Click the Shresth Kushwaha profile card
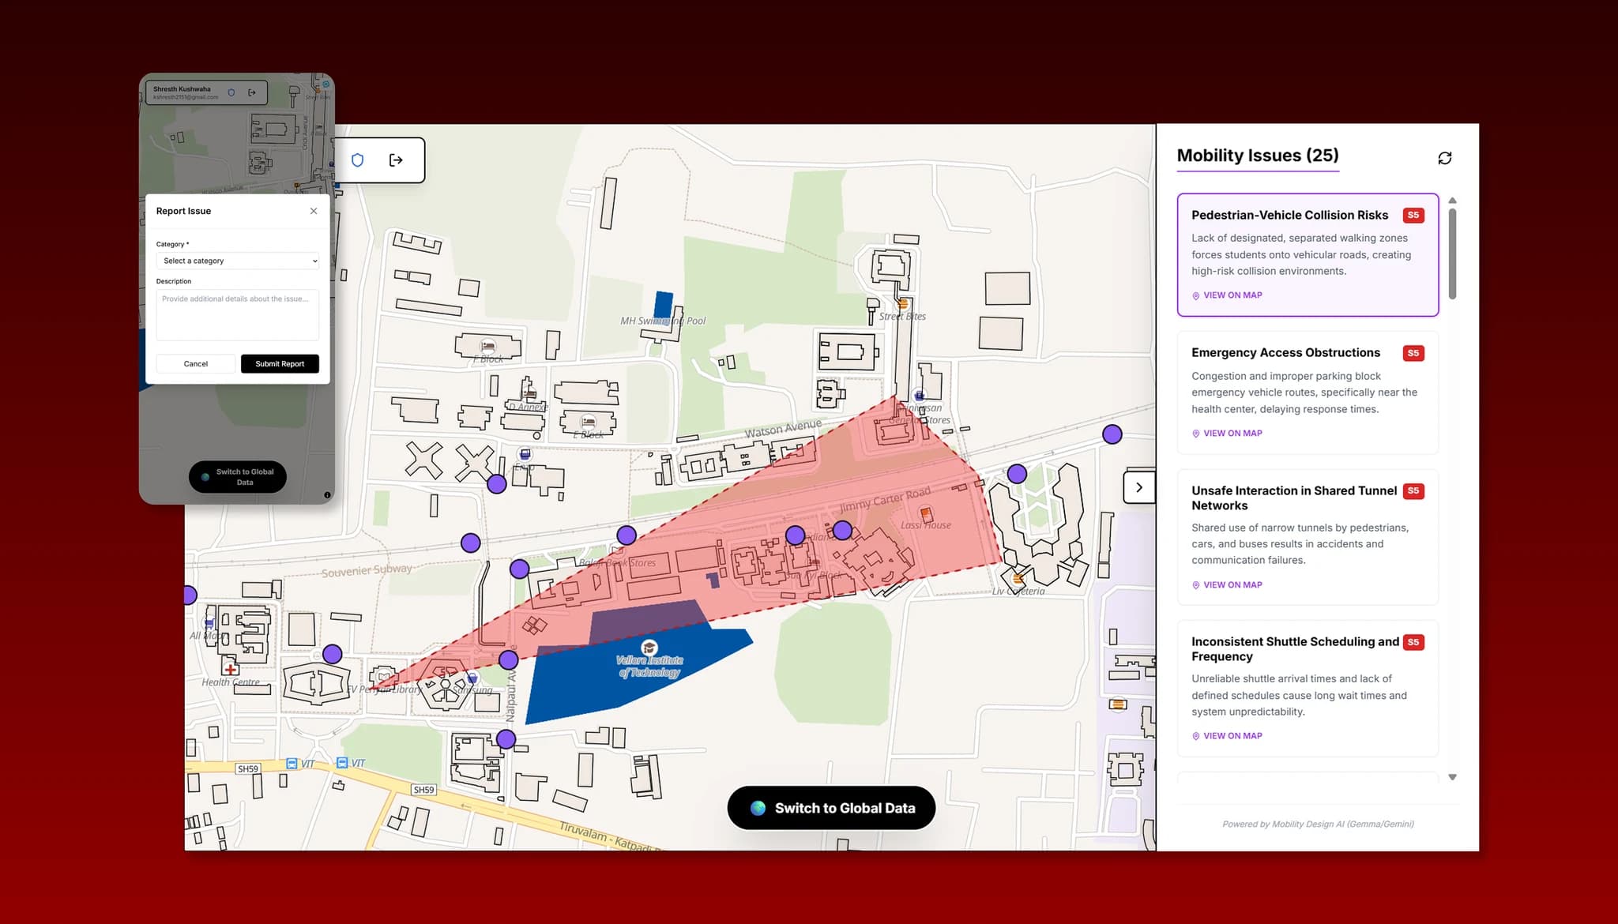1618x924 pixels. pos(206,92)
